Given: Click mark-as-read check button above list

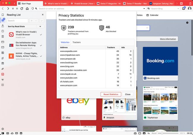Looking at the screenshot, I should coord(42,21).
